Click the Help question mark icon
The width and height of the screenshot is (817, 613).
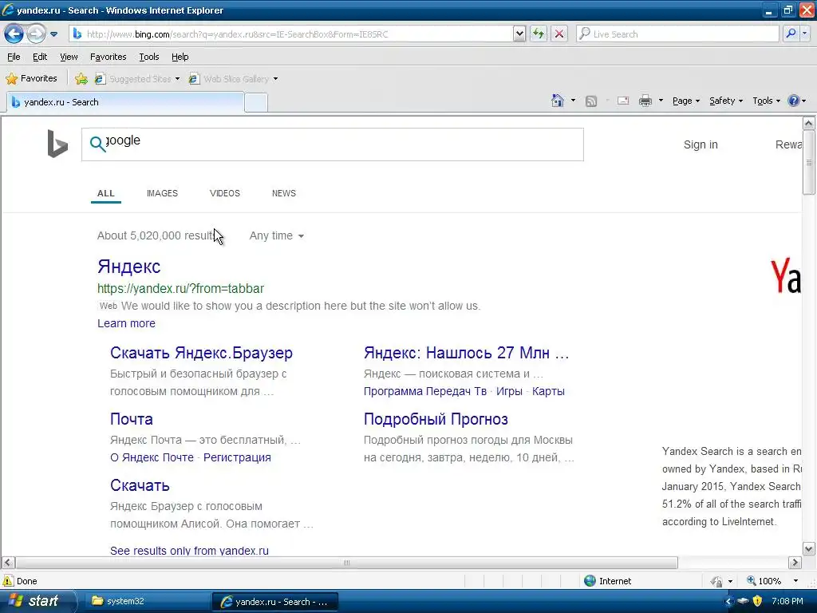(794, 101)
